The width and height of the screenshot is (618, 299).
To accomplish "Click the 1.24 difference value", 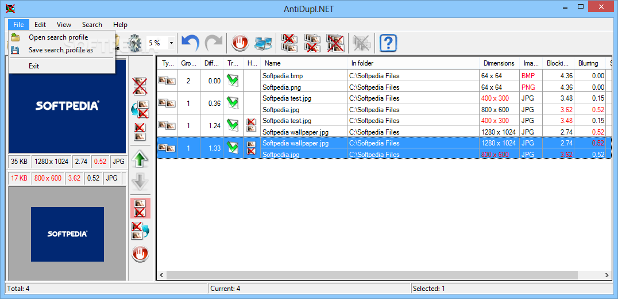I will pos(214,126).
